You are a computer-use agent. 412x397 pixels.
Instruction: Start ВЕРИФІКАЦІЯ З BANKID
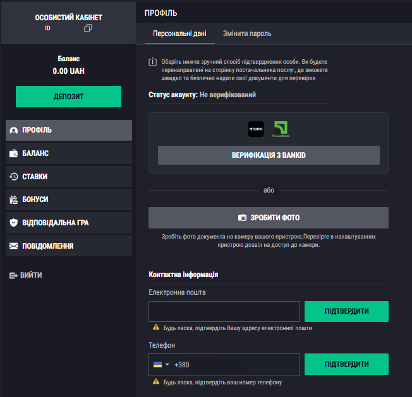point(269,155)
